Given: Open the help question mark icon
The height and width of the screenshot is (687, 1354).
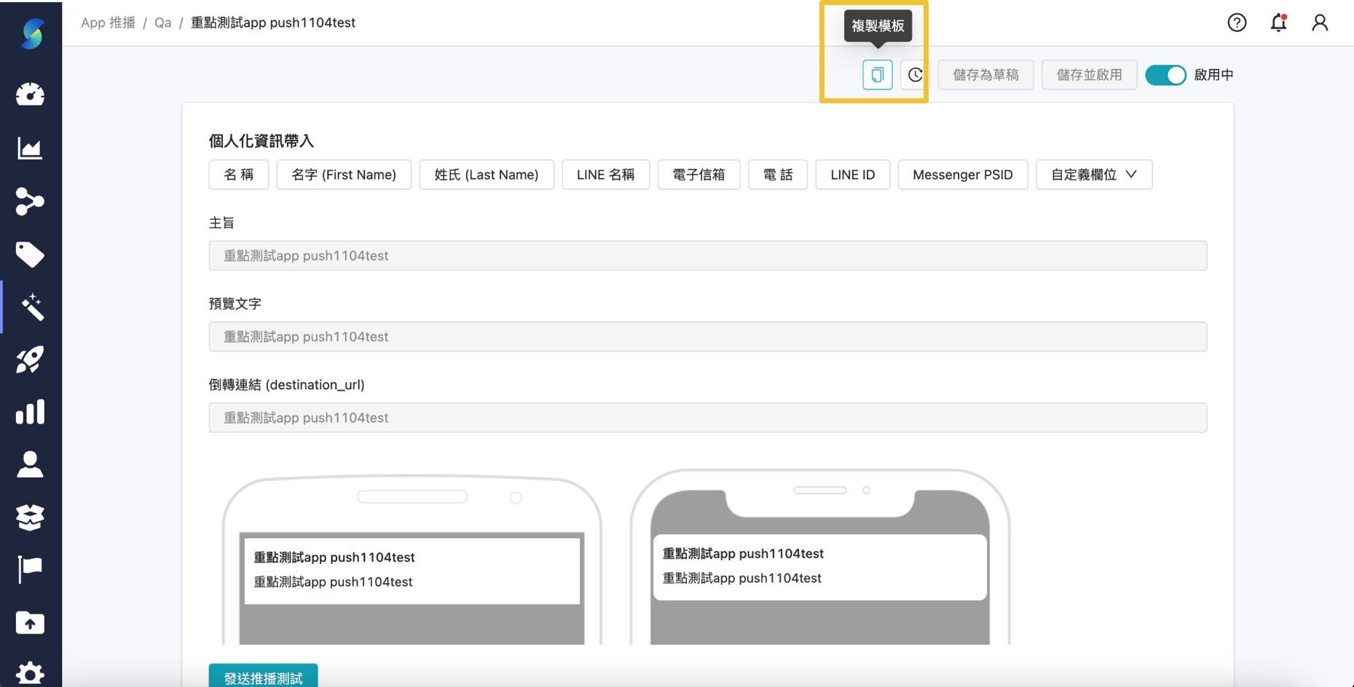Looking at the screenshot, I should pyautogui.click(x=1236, y=23).
